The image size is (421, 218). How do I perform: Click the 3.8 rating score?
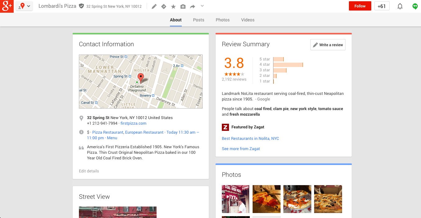[234, 63]
